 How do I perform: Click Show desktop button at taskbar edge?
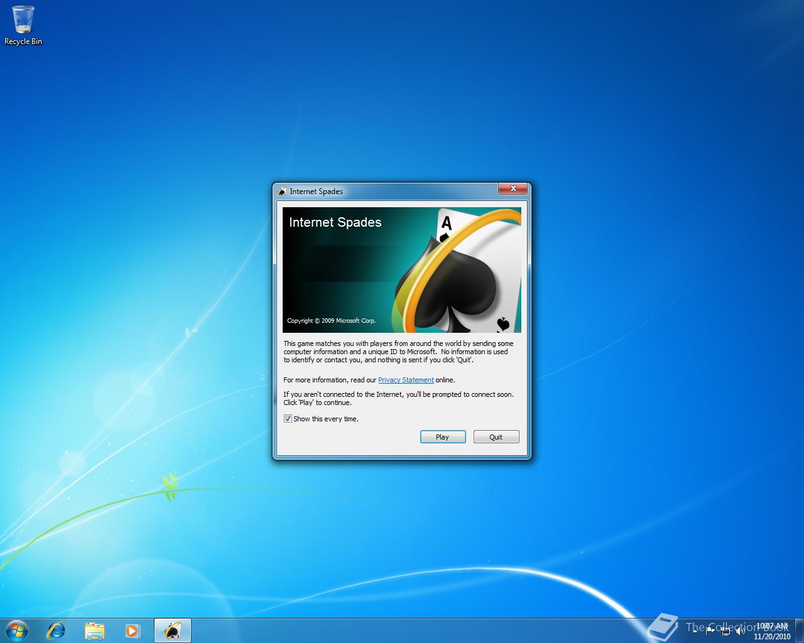pos(800,630)
